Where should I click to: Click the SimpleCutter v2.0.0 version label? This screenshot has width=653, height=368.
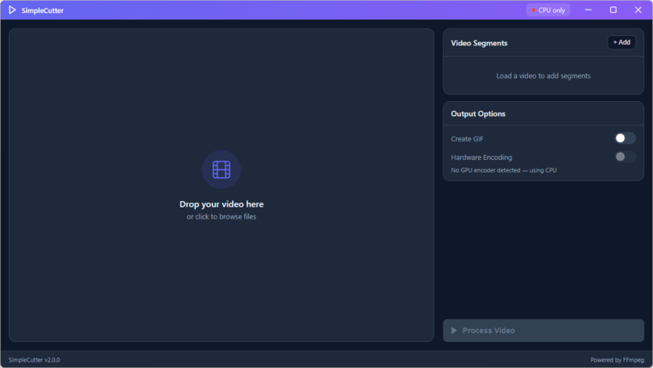[x=34, y=360]
